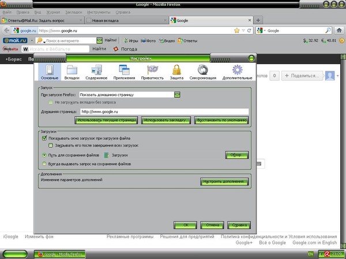Click the Справка button in dialog

tap(239, 225)
